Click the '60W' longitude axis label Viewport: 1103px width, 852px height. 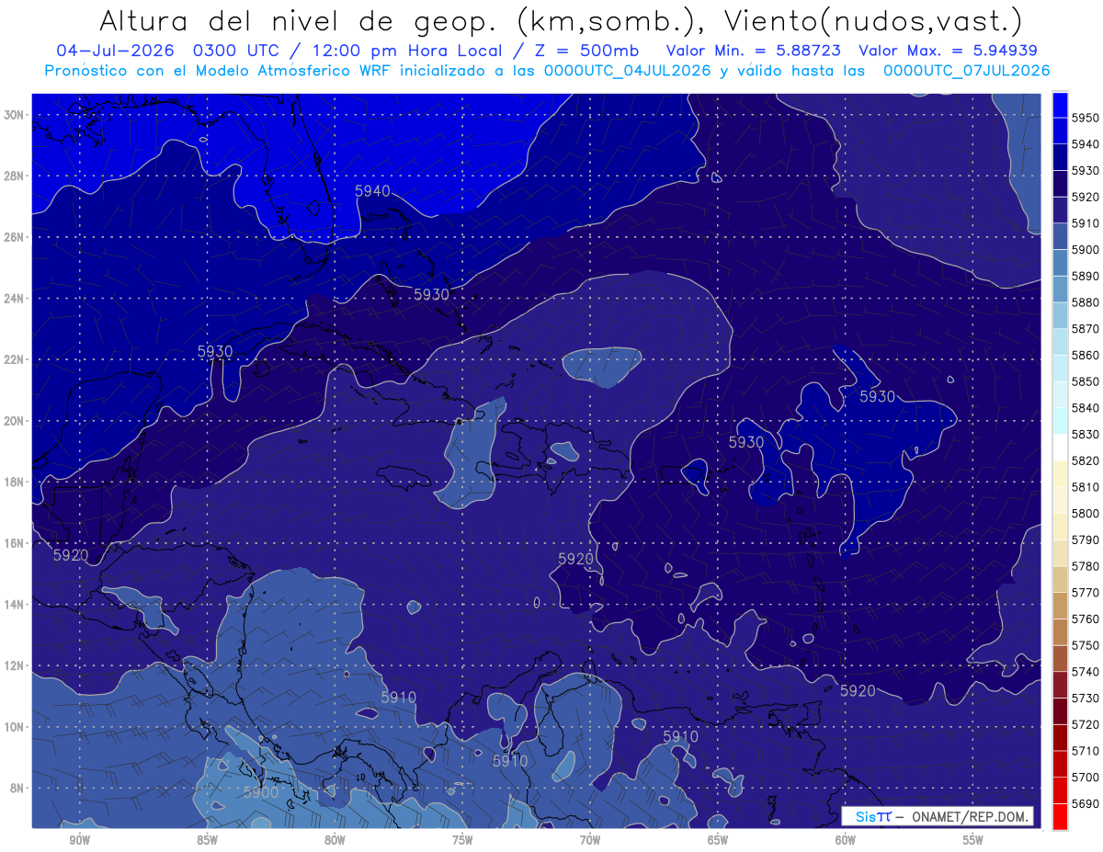click(x=846, y=840)
